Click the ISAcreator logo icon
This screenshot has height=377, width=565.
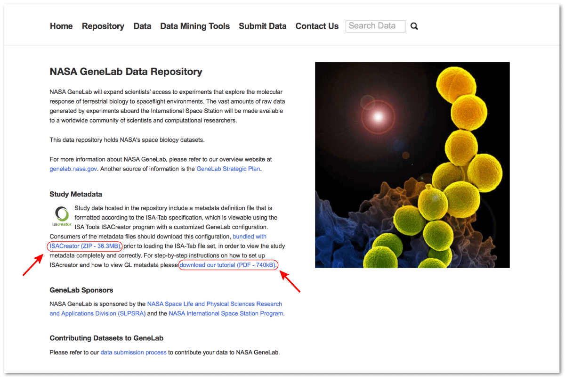pos(62,216)
